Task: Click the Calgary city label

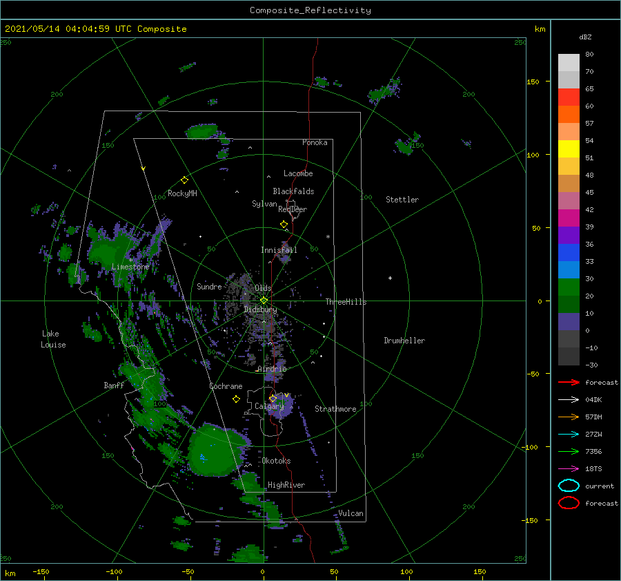Action: pos(269,406)
